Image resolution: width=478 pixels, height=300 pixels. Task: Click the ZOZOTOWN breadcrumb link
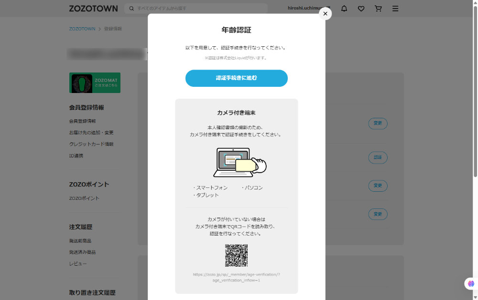82,29
